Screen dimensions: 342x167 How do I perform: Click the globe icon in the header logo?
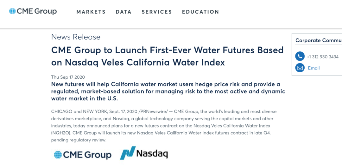pos(12,11)
